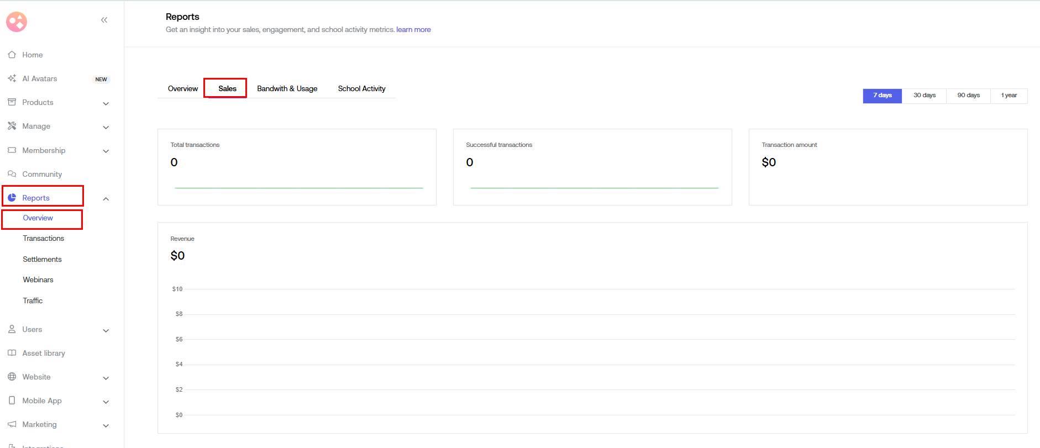The image size is (1040, 448).
Task: Click the Home house icon
Action: click(x=12, y=55)
